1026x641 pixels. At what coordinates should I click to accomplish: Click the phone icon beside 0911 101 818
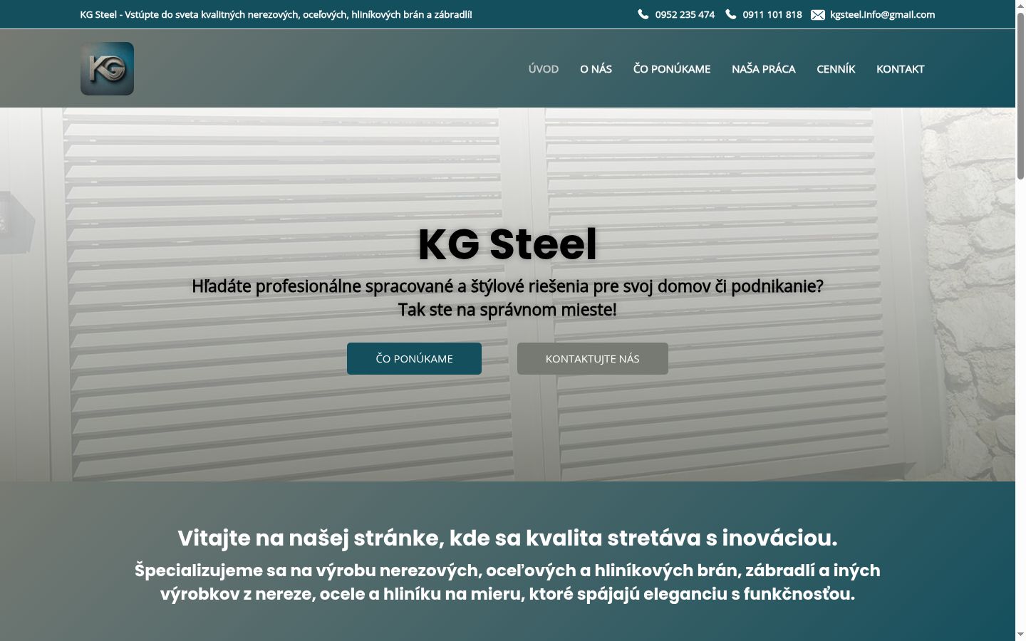tap(730, 14)
